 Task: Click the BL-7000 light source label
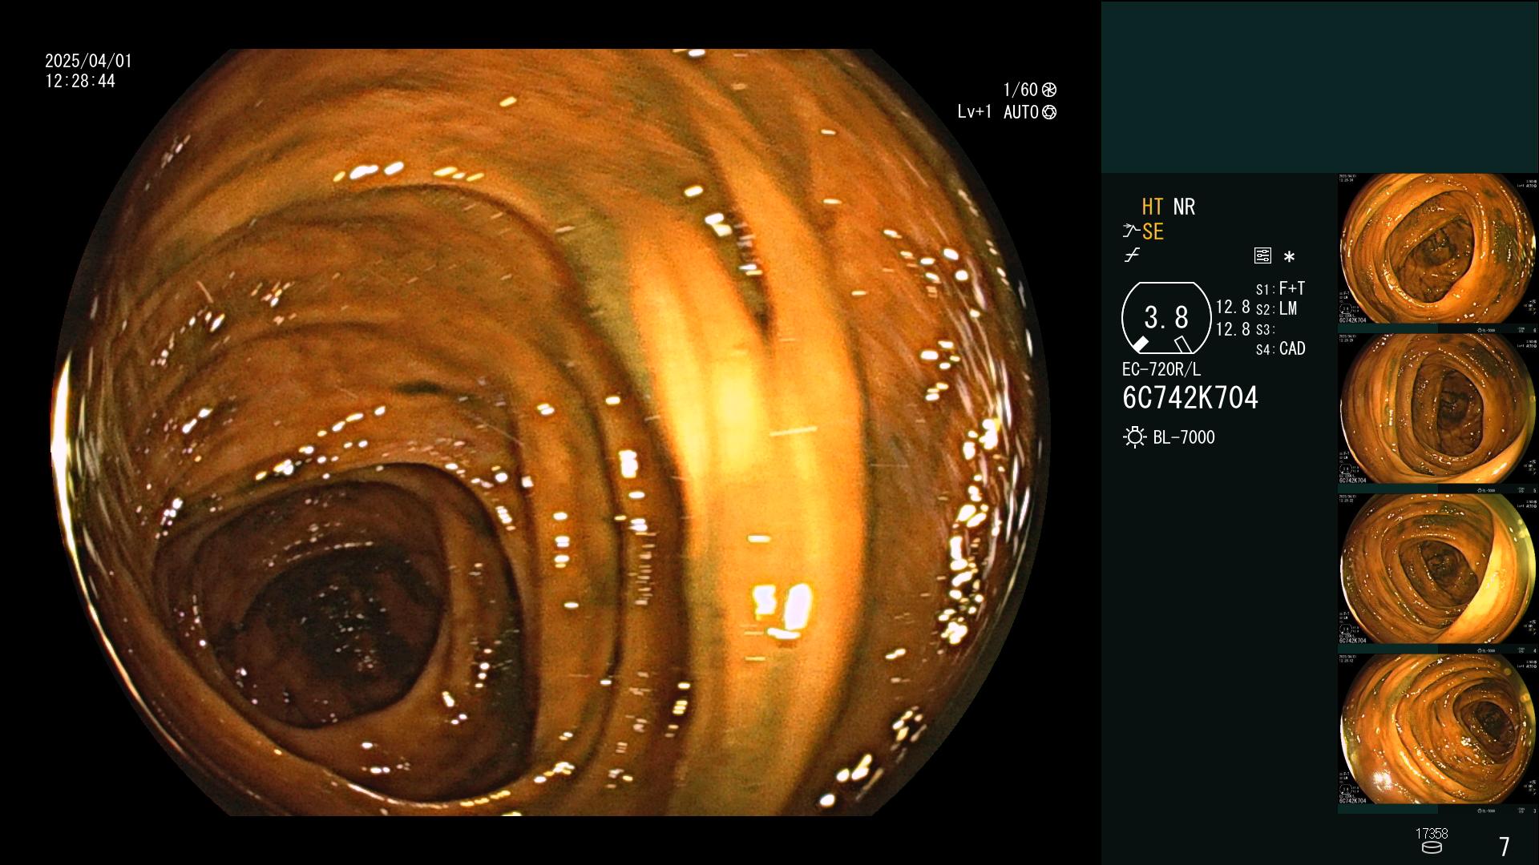point(1184,437)
